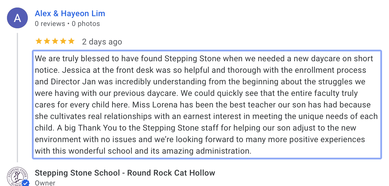This screenshot has height=186, width=389.
Task: Click the "0 photos" text under the name
Action: 86,24
